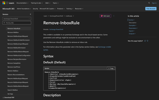Viewport: 159px width, 100px height.
Task: Open Resume-MailboxExportRequest in sidebar
Action: click(18, 79)
